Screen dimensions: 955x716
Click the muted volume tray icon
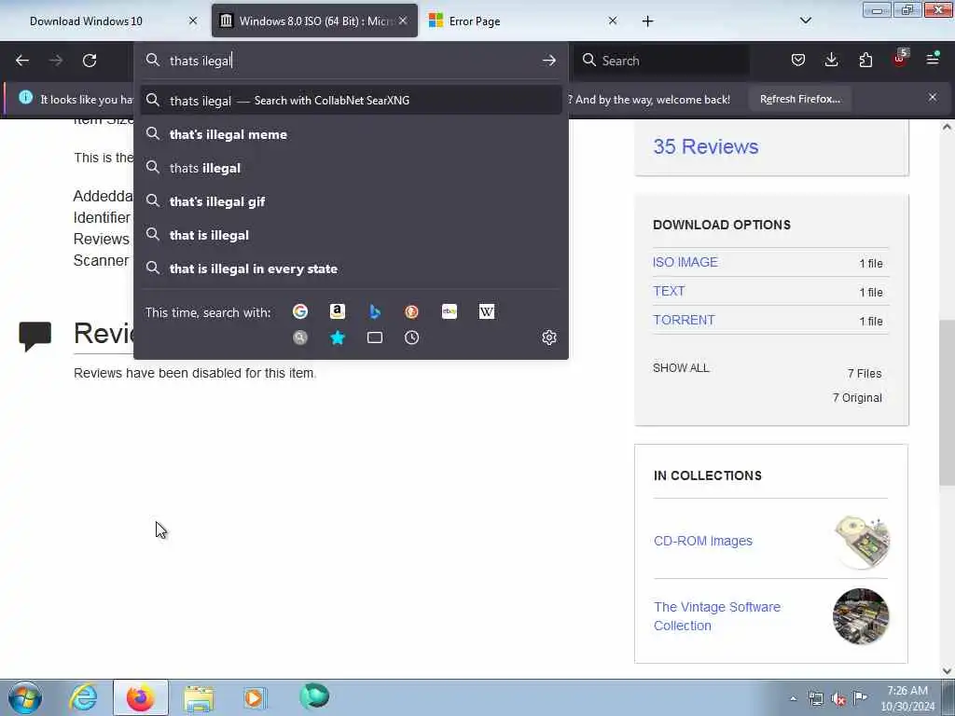tap(838, 699)
